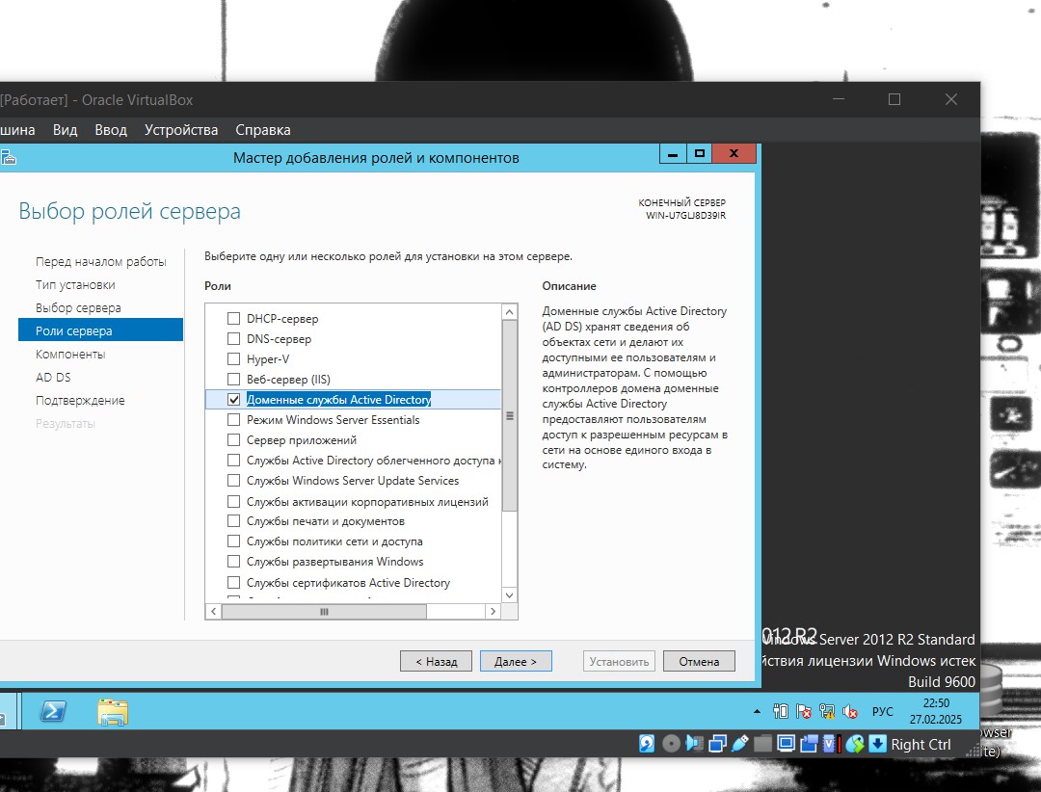
Task: Select the Роли сервера step
Action: [101, 330]
